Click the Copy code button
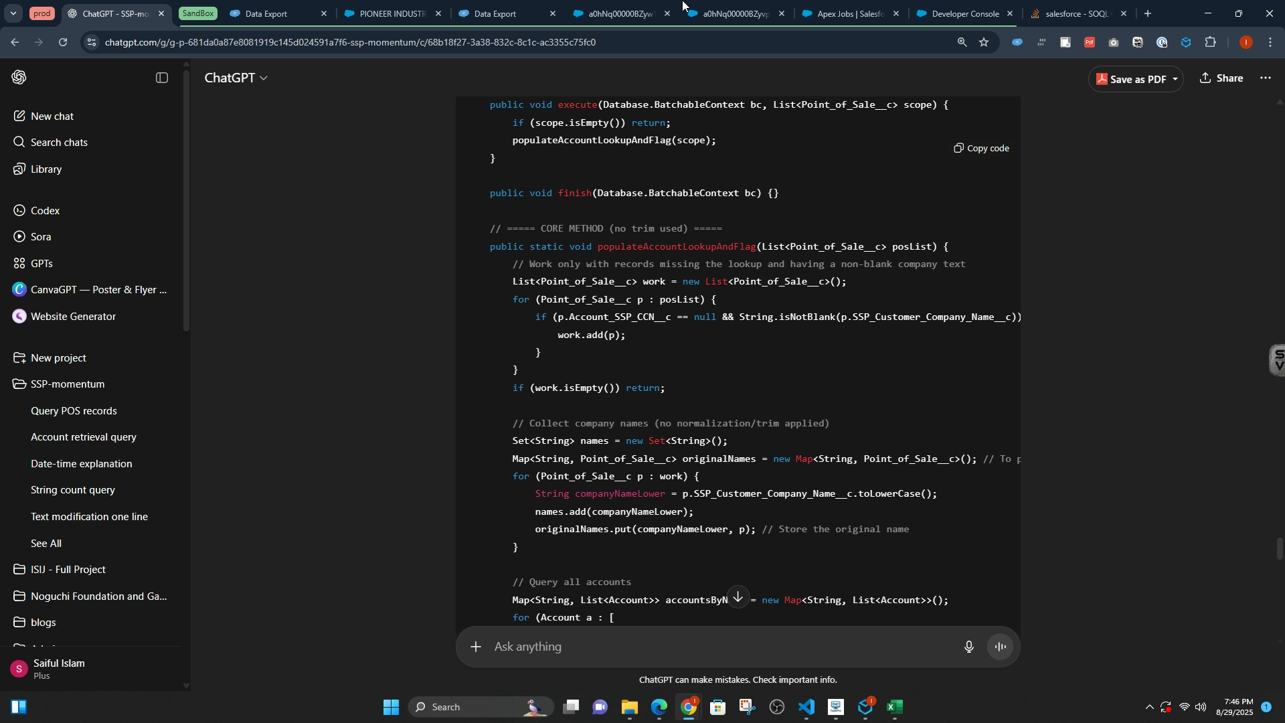Image resolution: width=1285 pixels, height=723 pixels. pos(981,149)
